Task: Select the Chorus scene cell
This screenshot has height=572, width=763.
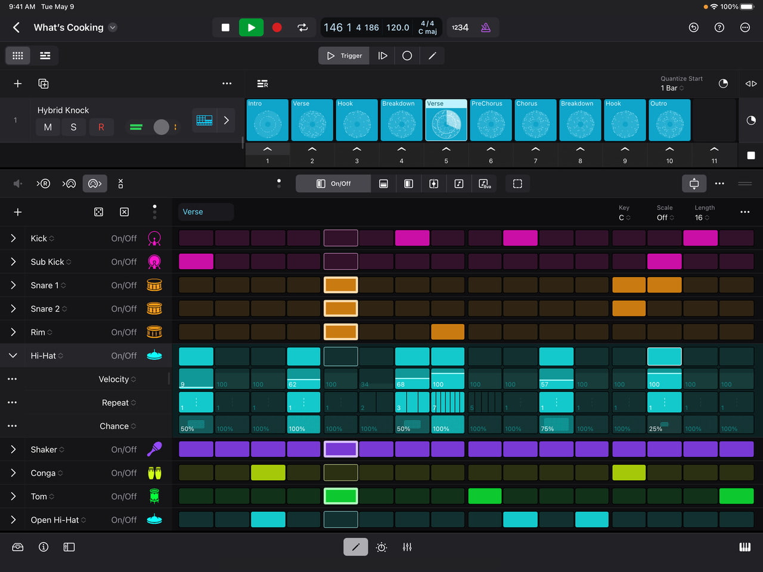Action: click(x=535, y=120)
